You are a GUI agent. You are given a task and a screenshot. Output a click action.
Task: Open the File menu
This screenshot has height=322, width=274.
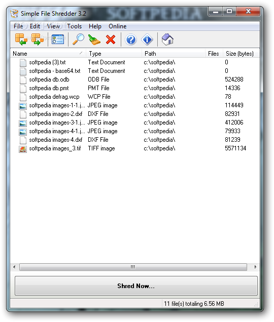click(18, 26)
